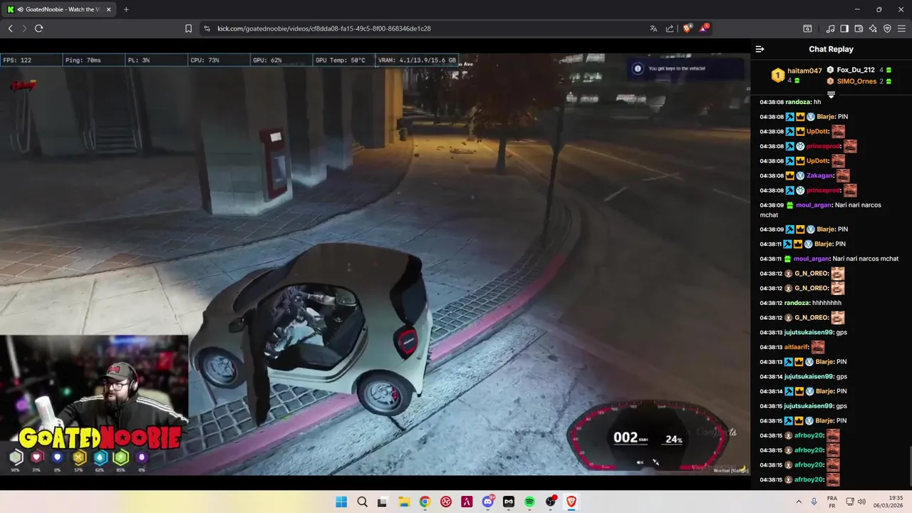Open OBS Studio from taskbar
This screenshot has height=513, width=912.
pos(551,502)
